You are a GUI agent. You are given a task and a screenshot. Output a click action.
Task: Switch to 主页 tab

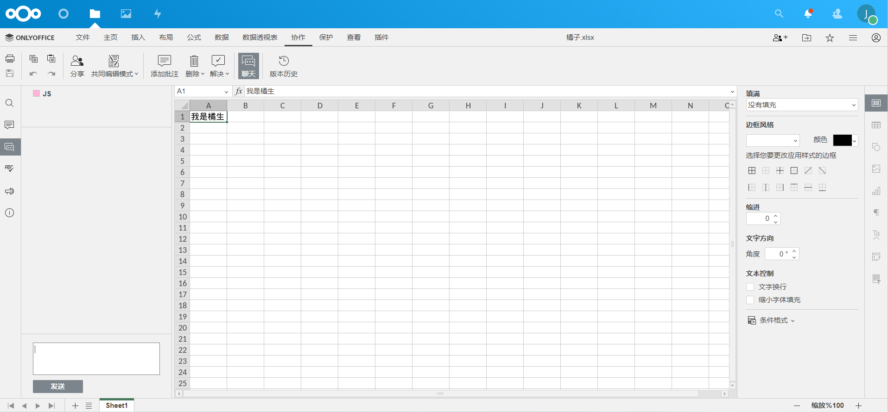pyautogui.click(x=110, y=37)
